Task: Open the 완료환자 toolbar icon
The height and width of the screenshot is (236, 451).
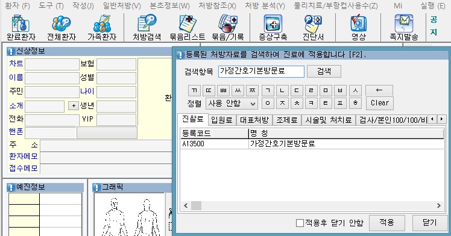Action: click(x=21, y=28)
